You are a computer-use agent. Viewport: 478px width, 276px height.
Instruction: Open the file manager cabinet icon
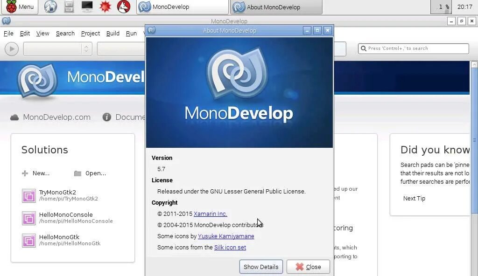pyautogui.click(x=69, y=7)
